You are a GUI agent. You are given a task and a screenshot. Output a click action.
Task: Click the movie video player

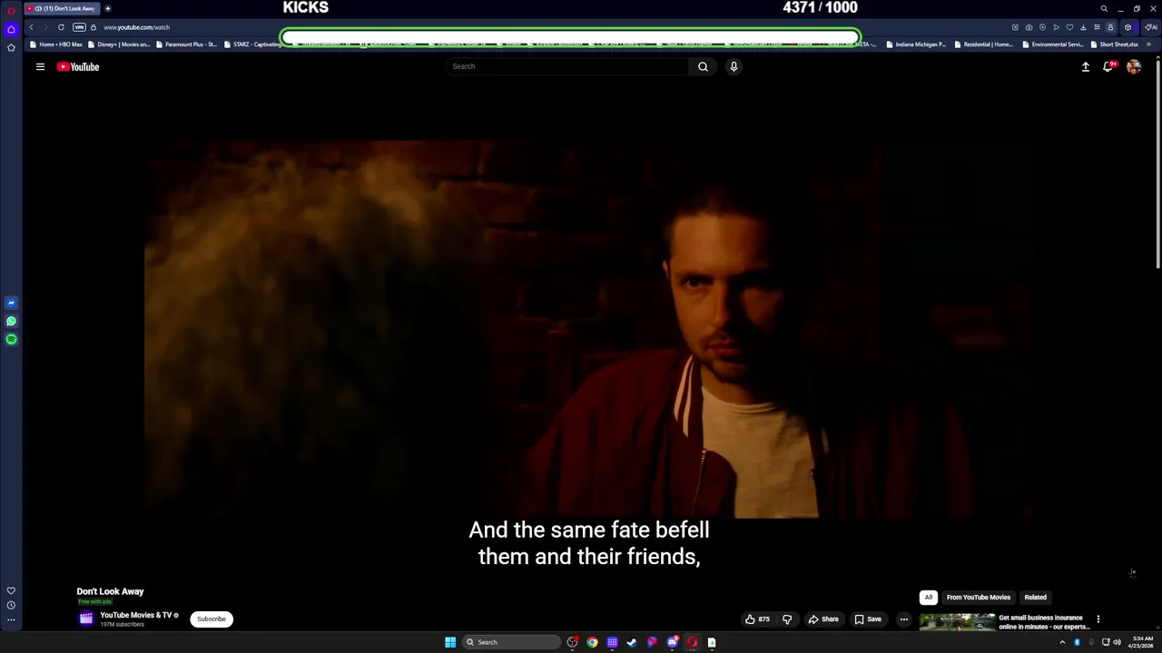589,329
